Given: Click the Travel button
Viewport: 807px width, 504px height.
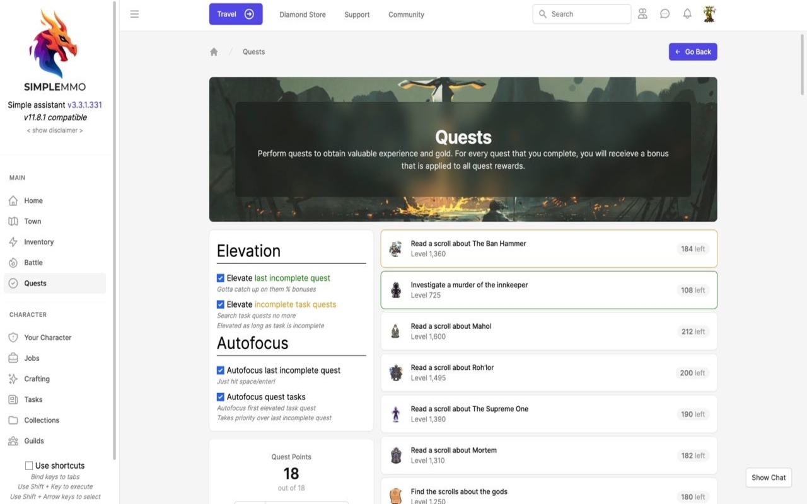Looking at the screenshot, I should pyautogui.click(x=236, y=14).
